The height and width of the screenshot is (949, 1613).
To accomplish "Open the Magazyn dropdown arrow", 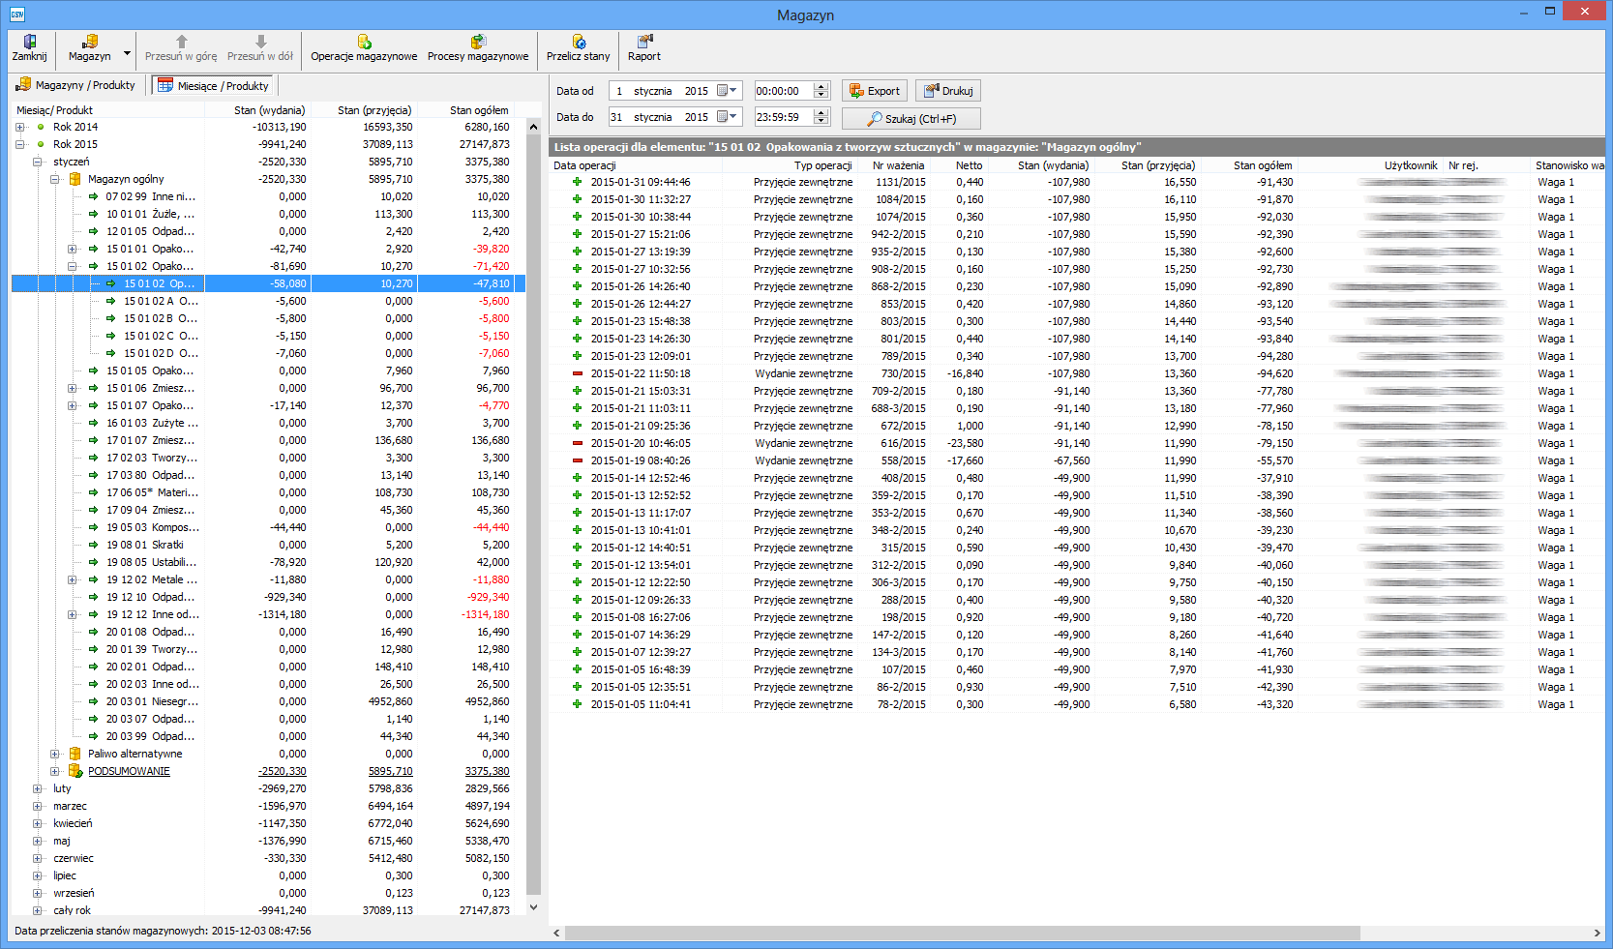I will [127, 53].
